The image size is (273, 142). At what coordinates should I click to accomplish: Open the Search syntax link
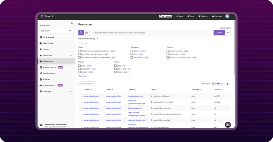tap(225, 28)
